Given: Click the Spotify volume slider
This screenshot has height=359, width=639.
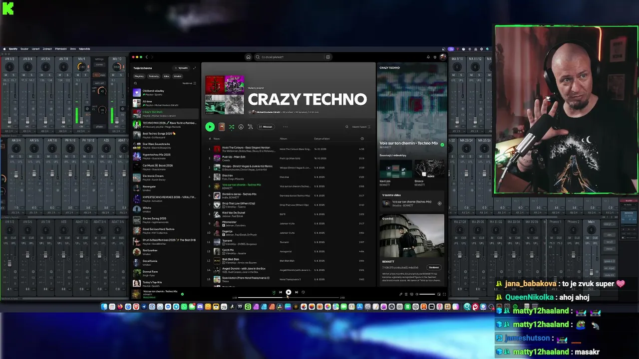Looking at the screenshot, I should pyautogui.click(x=427, y=294).
